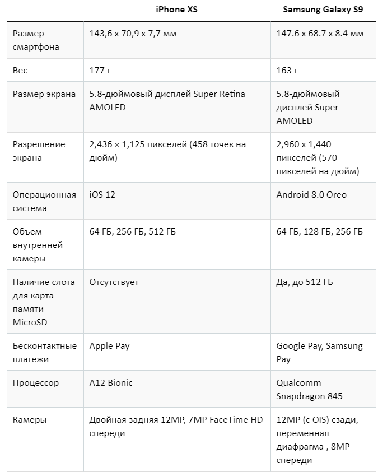The height and width of the screenshot is (472, 392).
Task: Select the 'Размер экрана' row label
Action: coord(44,94)
